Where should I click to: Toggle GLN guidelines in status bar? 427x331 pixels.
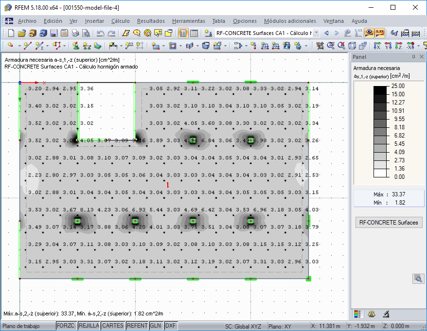click(x=156, y=326)
